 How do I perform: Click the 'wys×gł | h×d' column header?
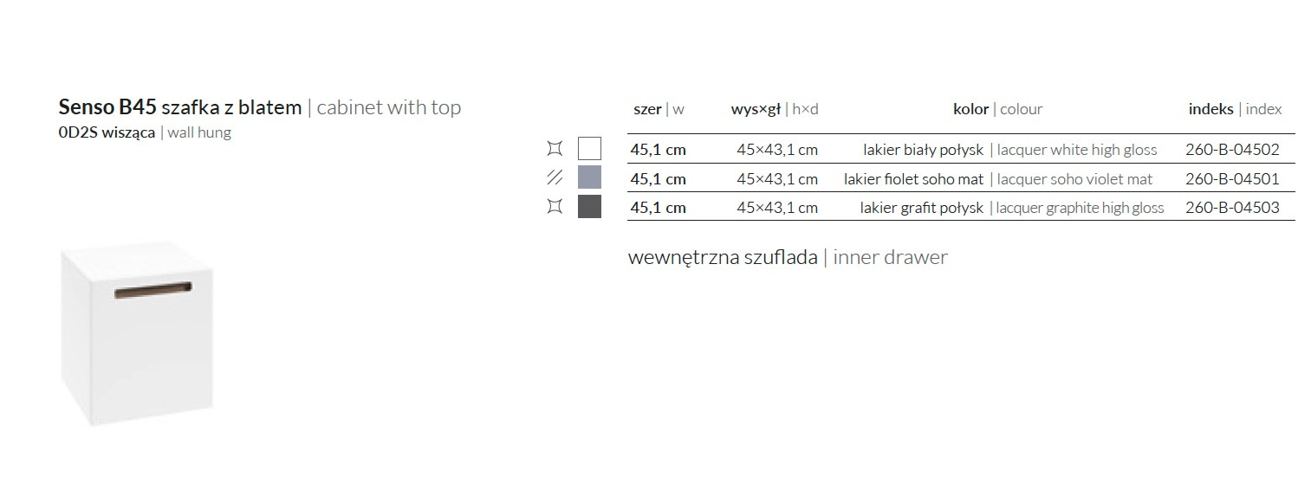click(774, 109)
